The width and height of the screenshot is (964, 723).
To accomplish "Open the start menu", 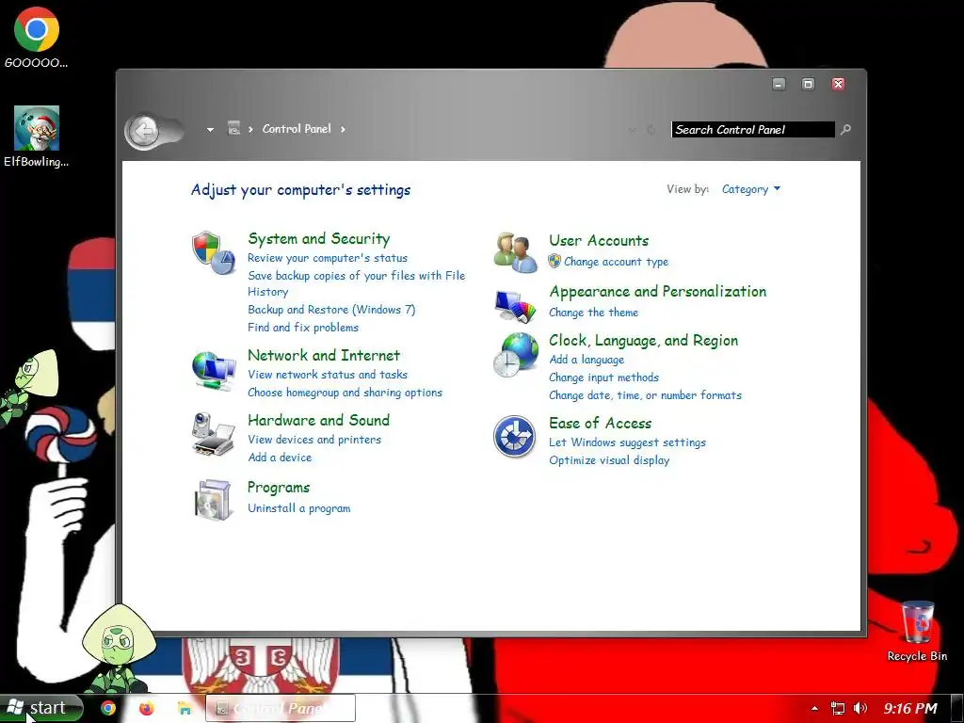I will coord(41,708).
